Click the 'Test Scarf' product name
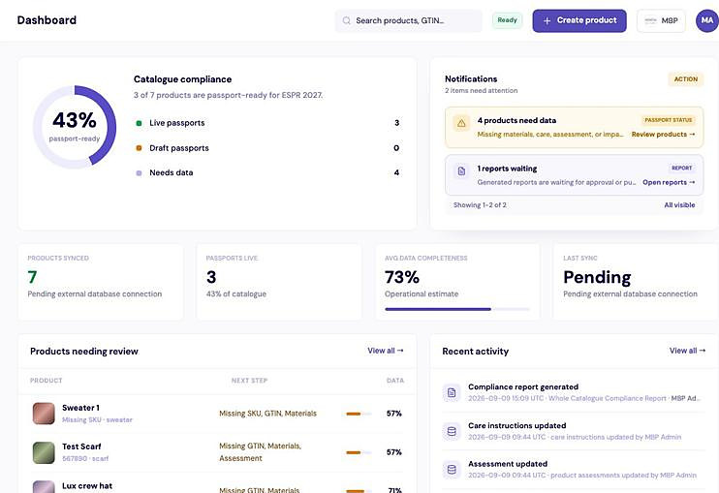Viewport: 719px width, 493px height. pos(81,447)
